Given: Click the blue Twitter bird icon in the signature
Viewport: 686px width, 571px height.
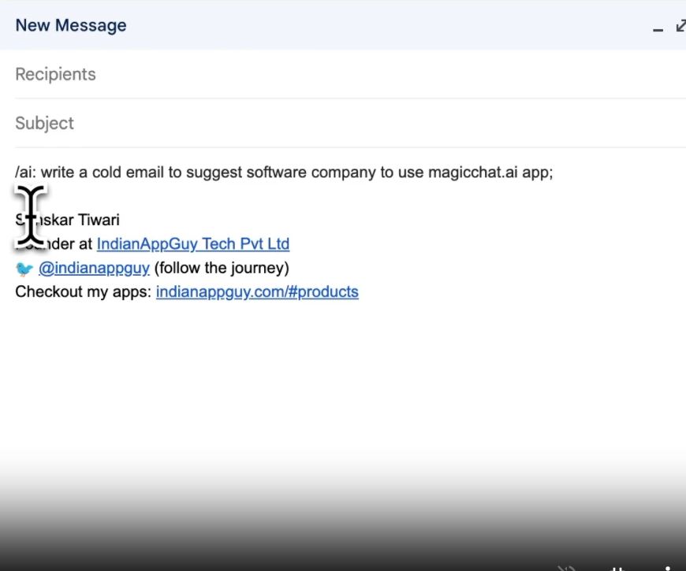Looking at the screenshot, I should click(x=24, y=269).
